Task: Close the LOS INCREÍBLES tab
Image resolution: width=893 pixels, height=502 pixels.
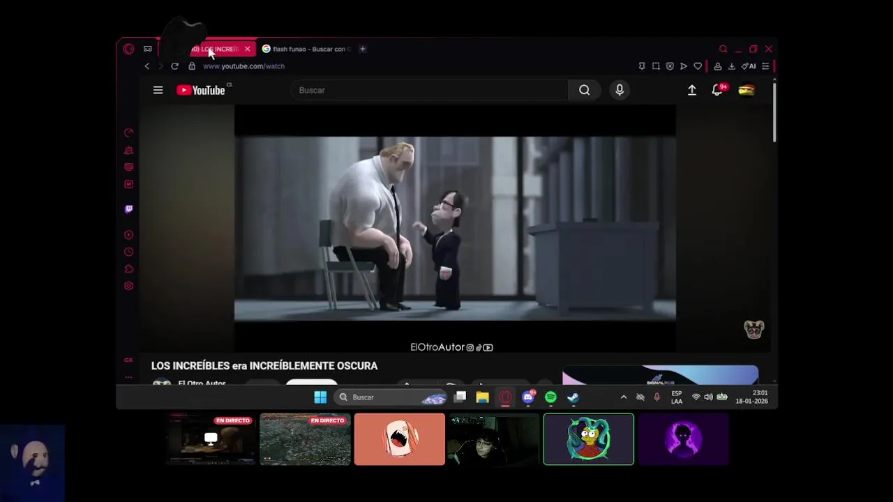Action: [247, 49]
